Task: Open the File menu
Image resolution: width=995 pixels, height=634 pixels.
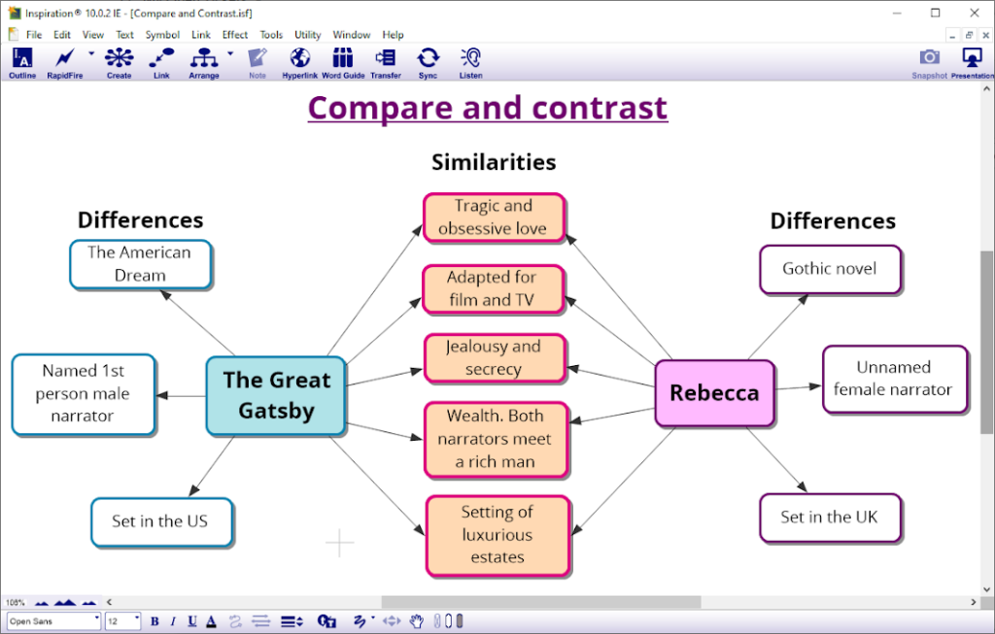Action: tap(34, 35)
